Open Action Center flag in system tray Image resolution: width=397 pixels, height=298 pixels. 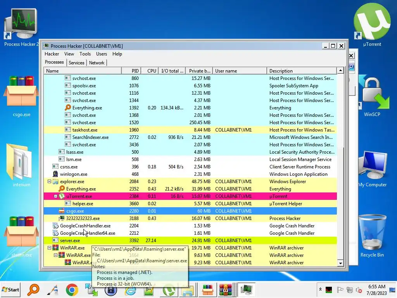(x=340, y=289)
